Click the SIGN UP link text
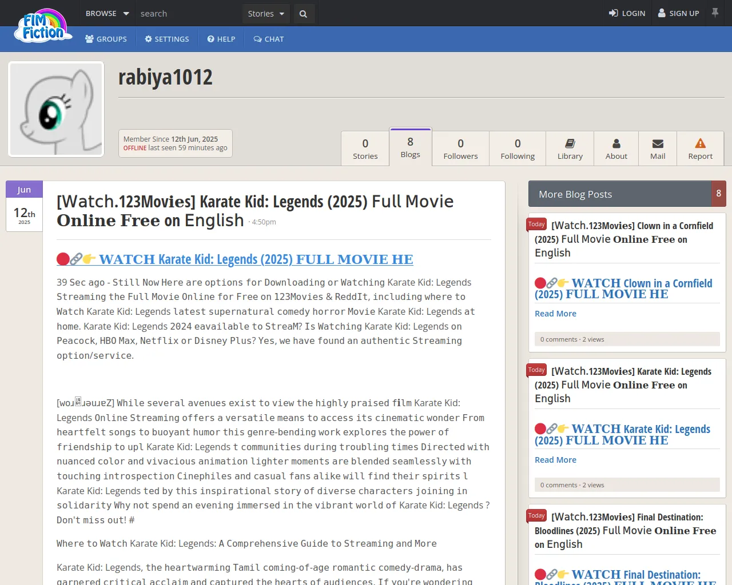Viewport: 732px width, 585px height. point(685,14)
